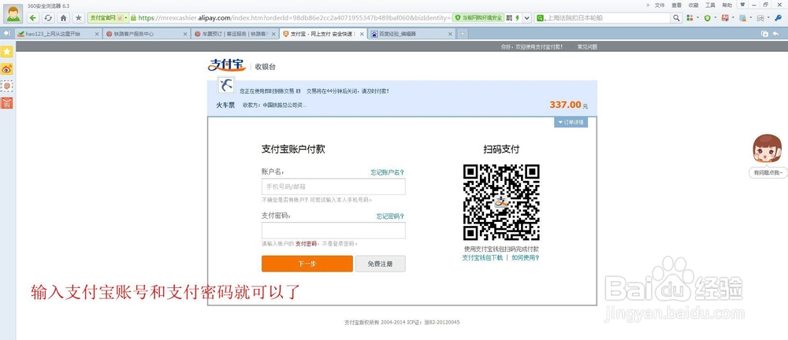
Task: Click the 当前网购环境安全 safety badge
Action: point(478,18)
